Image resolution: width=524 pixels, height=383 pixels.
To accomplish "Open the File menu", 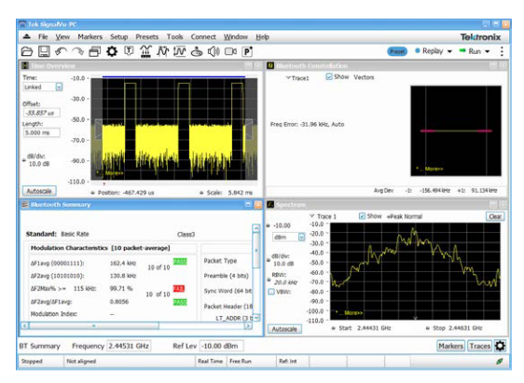I will [43, 36].
